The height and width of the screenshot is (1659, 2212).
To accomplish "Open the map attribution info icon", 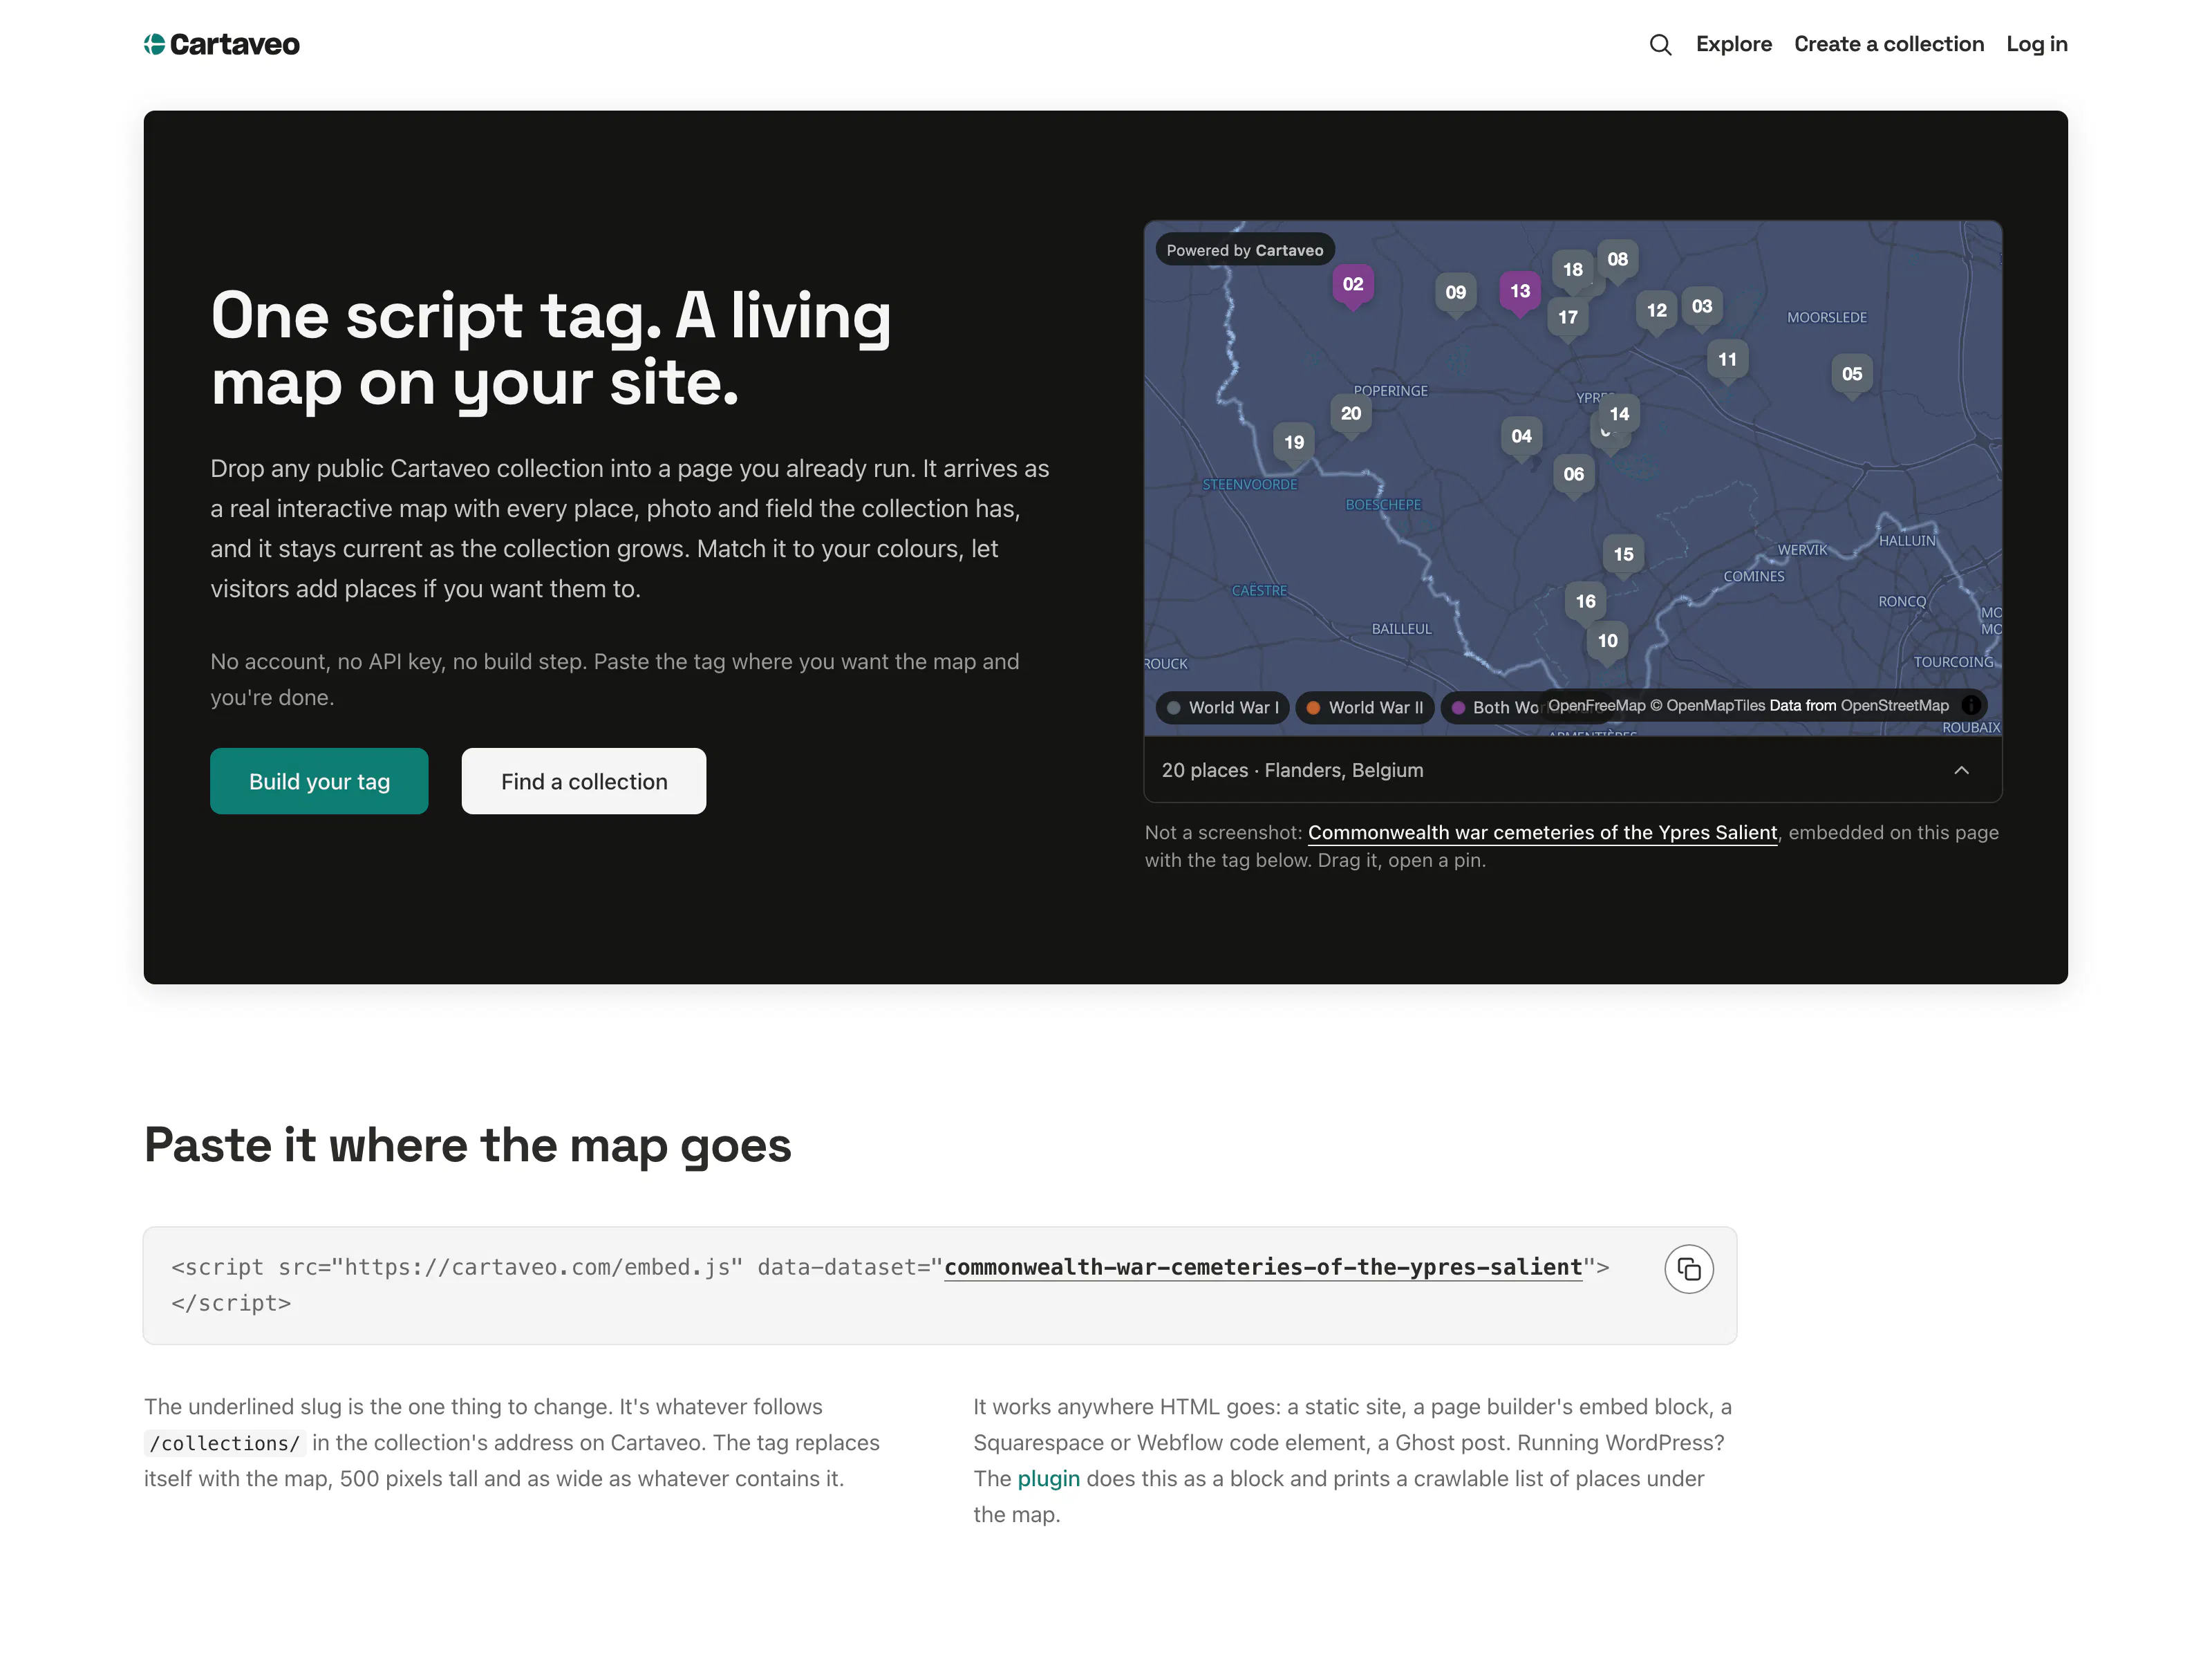I will tap(1971, 705).
